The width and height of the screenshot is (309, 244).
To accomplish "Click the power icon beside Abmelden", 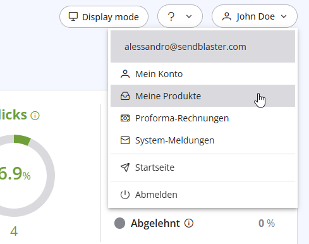I will coord(125,195).
